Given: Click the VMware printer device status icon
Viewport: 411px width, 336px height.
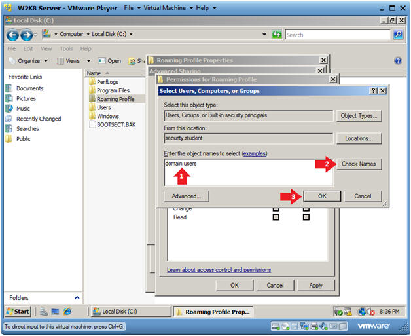Looking at the screenshot, I should click(x=313, y=326).
